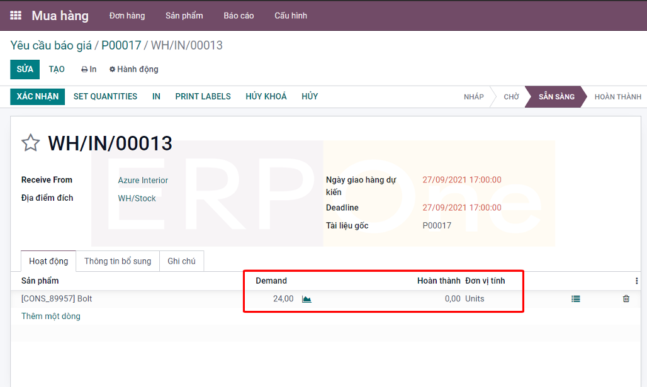Select HOÀN THÀNH status stage

(x=617, y=97)
